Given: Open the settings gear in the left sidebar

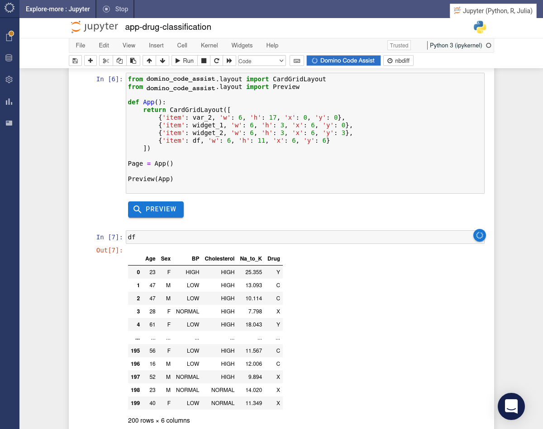Looking at the screenshot, I should [9, 79].
